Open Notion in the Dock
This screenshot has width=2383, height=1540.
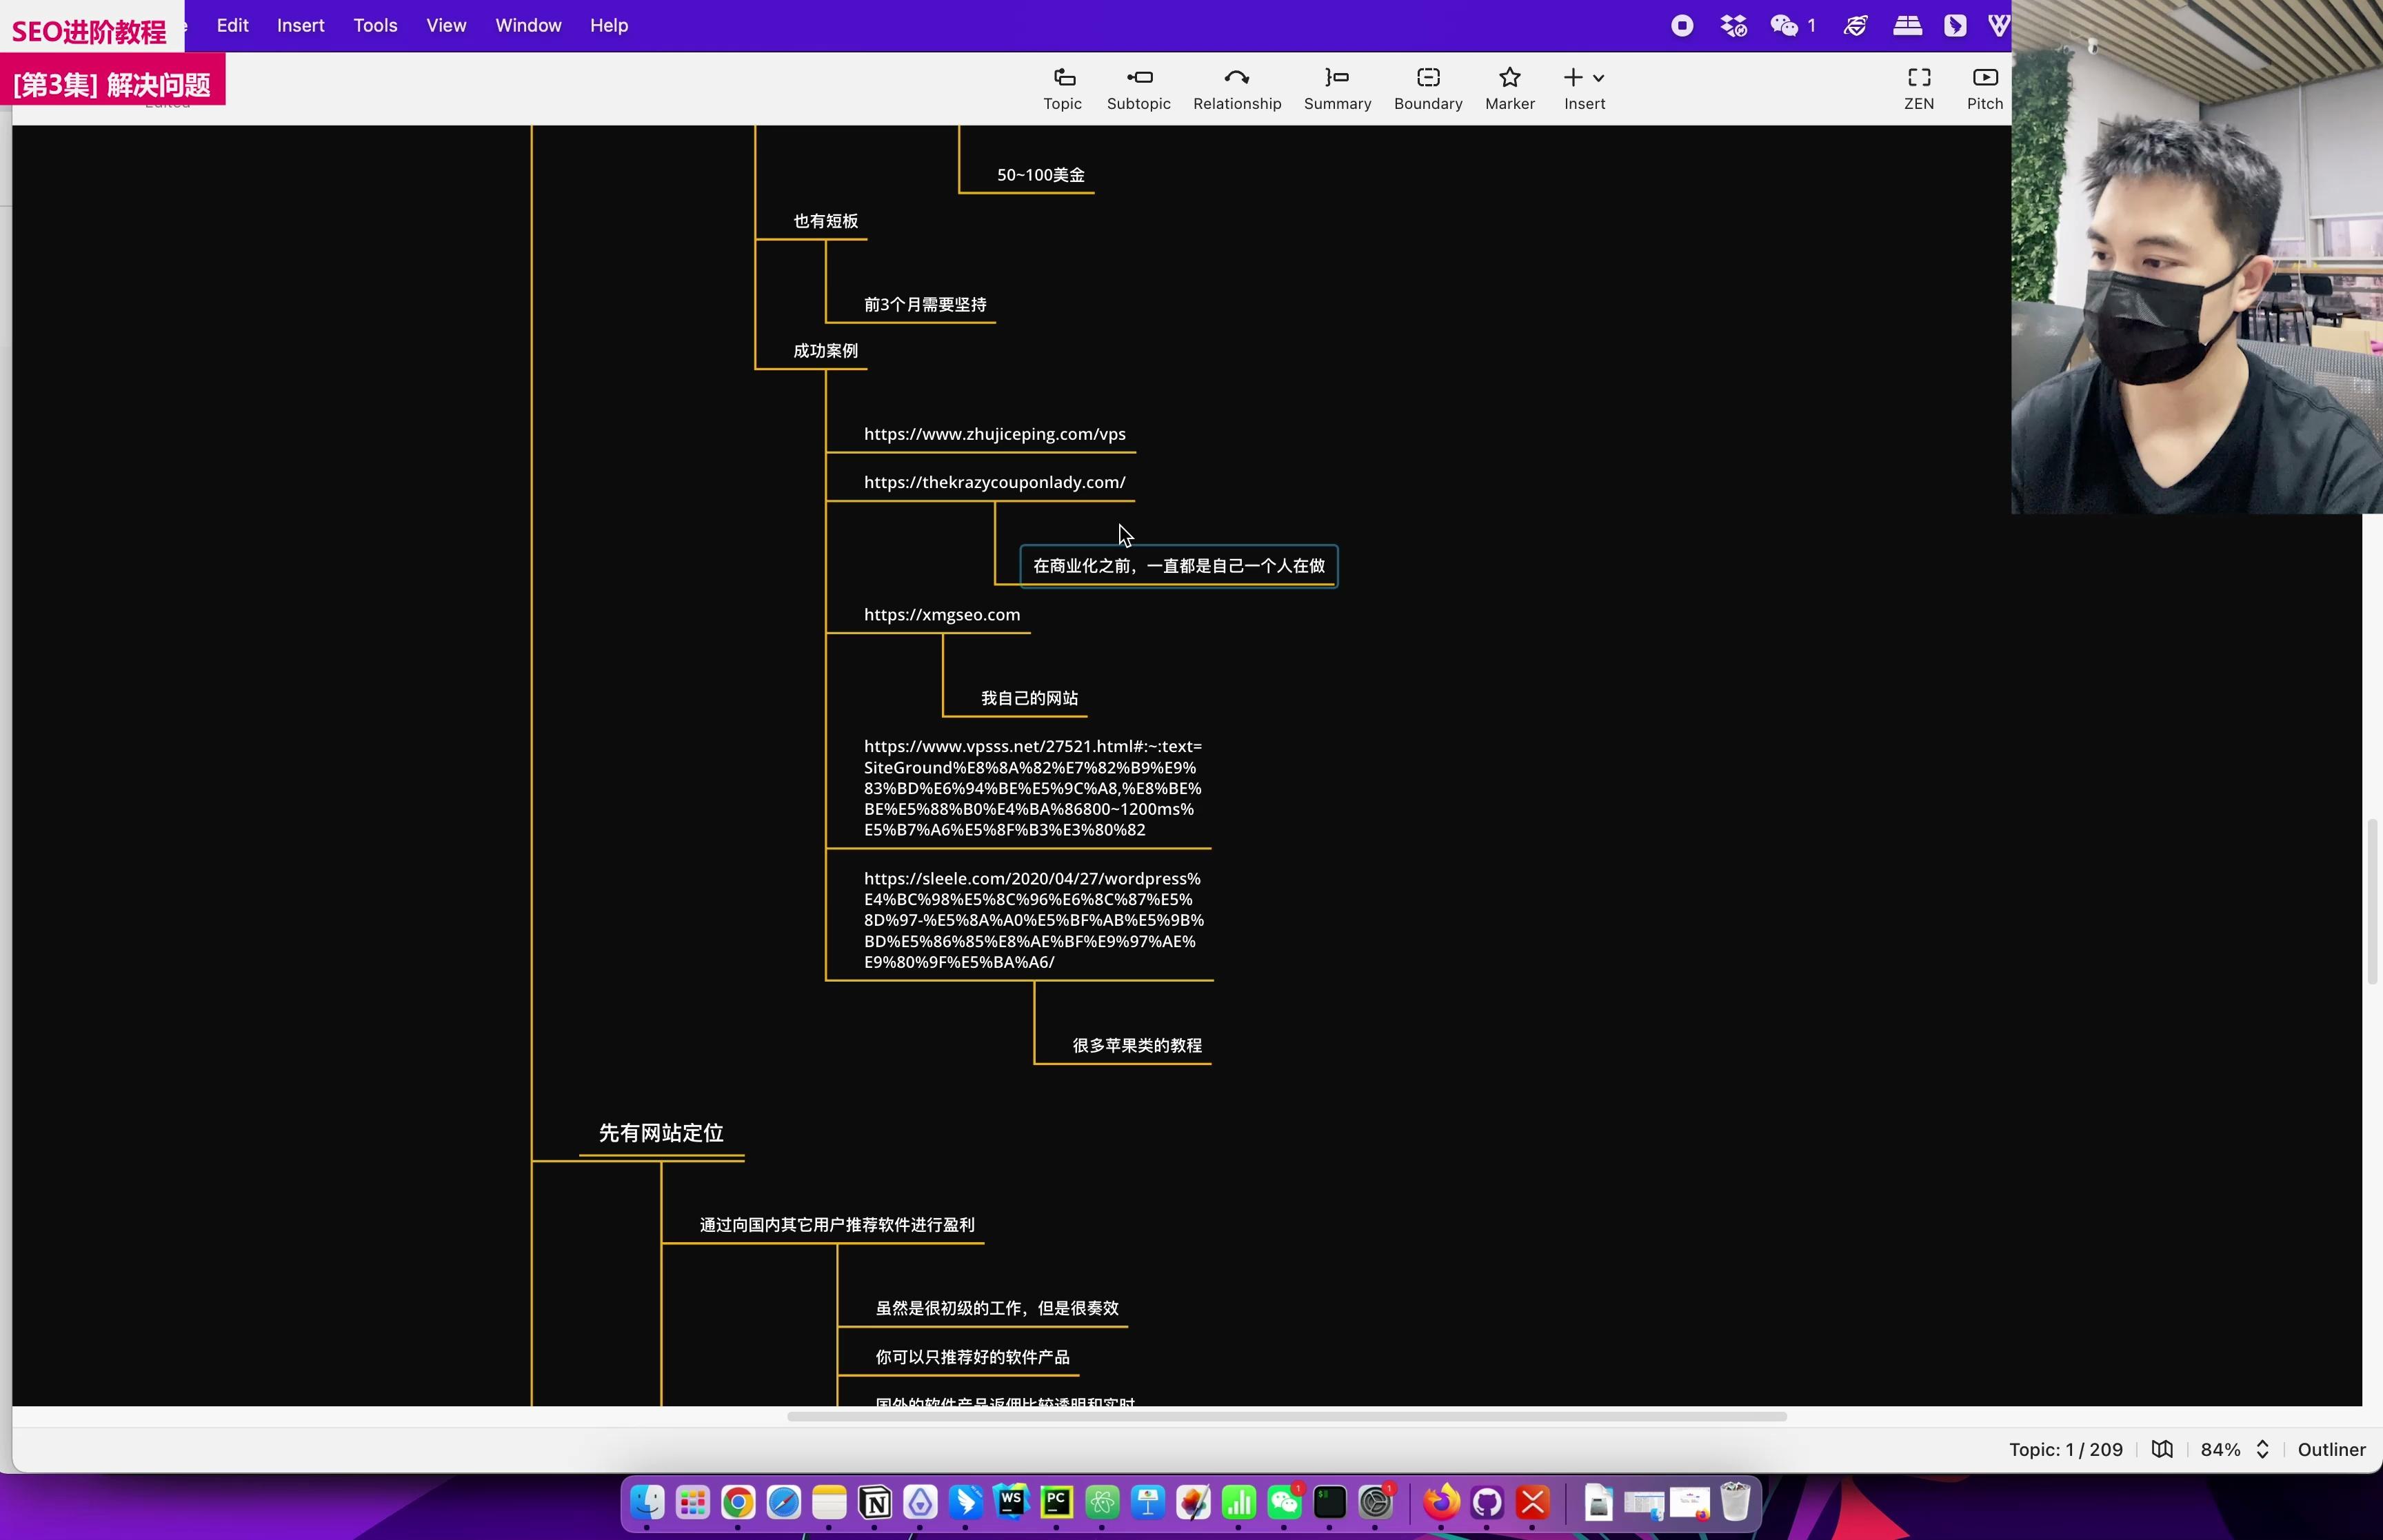click(x=875, y=1502)
